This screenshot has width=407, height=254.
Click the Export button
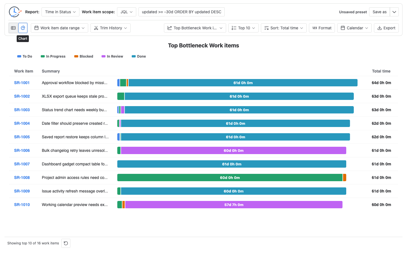pos(386,28)
